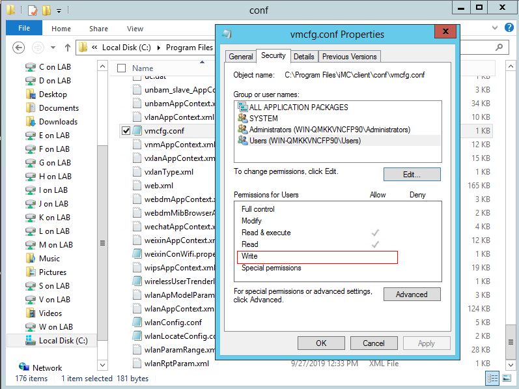Open mapped drive C on LAB

55,67
